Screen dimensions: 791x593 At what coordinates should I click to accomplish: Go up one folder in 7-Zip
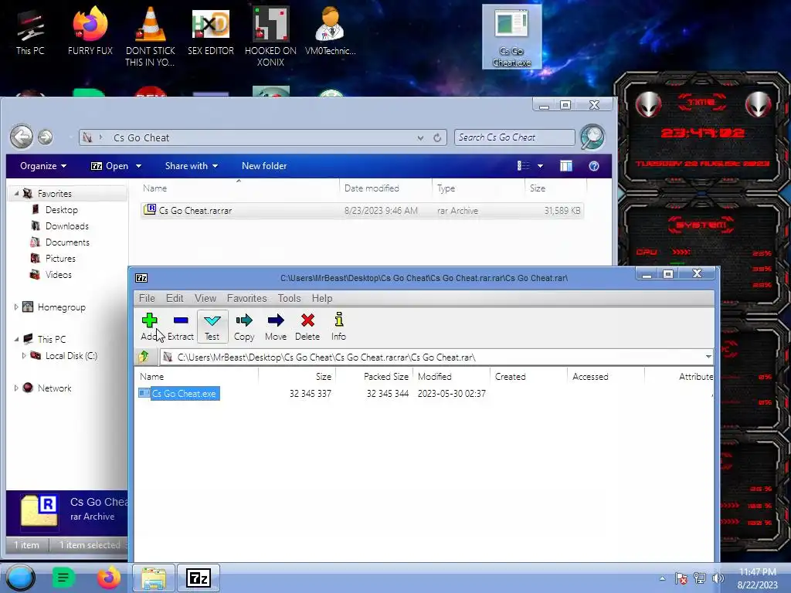pos(144,357)
